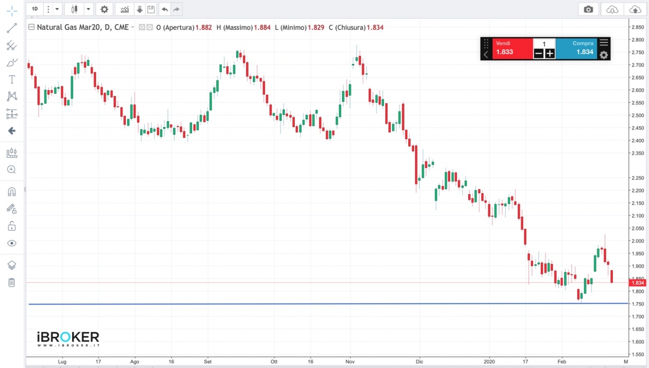Select the text annotation tool
This screenshot has width=649, height=368.
(12, 79)
